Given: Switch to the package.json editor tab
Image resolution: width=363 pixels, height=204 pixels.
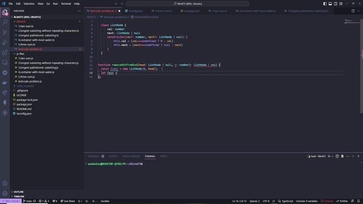Looking at the screenshot, I should 191,11.
